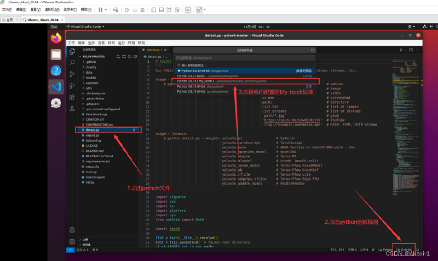Viewport: 438px width, 261px height.
Task: Open the explorer panel ellipsis menu
Action: click(133, 50)
